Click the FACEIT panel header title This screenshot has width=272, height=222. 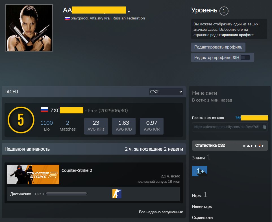pyautogui.click(x=12, y=92)
